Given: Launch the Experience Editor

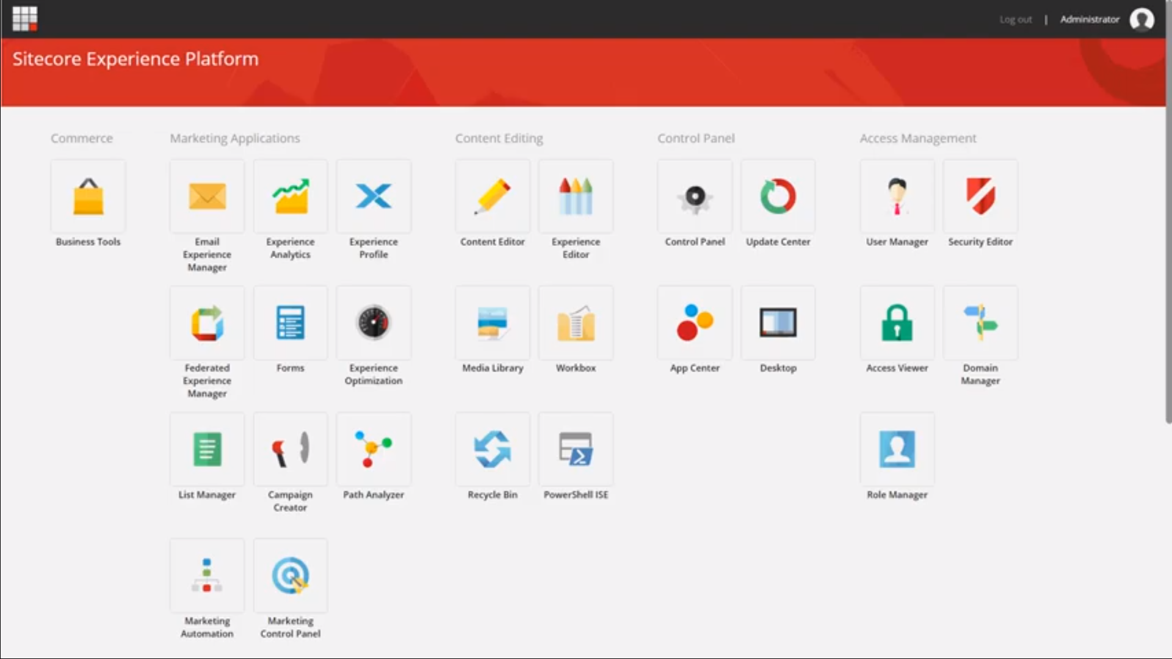Looking at the screenshot, I should point(574,196).
